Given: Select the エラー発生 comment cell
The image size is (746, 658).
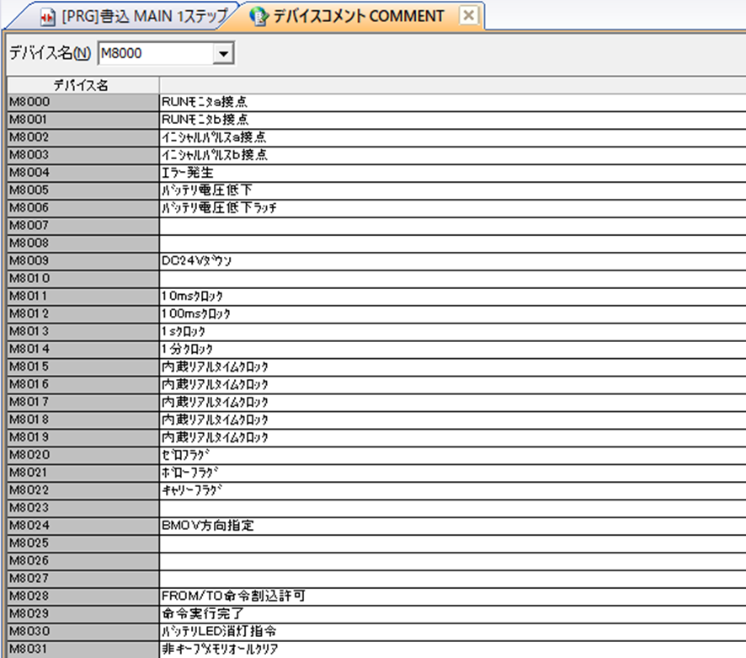Looking at the screenshot, I should tap(452, 173).
